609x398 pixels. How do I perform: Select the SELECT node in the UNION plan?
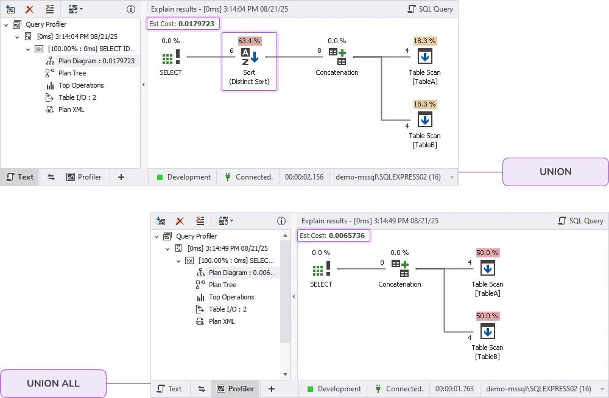tap(171, 57)
